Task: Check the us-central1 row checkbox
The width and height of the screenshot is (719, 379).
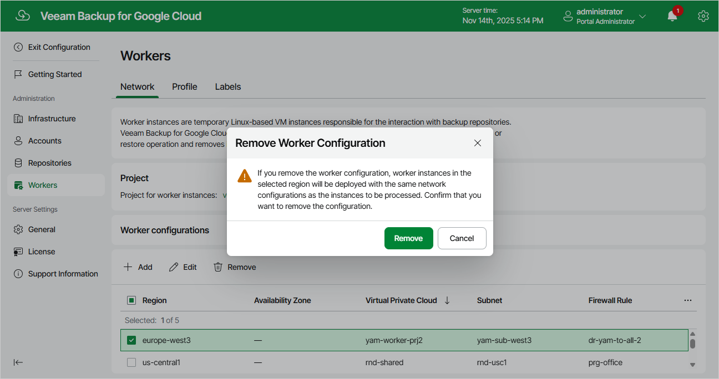Action: pyautogui.click(x=131, y=362)
